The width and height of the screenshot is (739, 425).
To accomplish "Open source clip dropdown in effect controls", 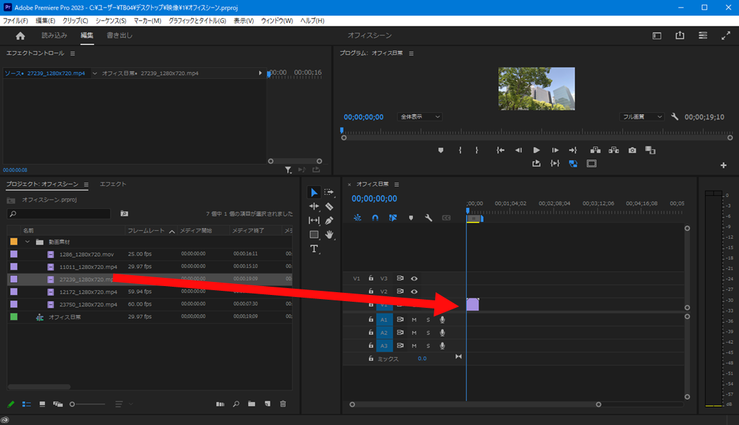I will click(95, 74).
